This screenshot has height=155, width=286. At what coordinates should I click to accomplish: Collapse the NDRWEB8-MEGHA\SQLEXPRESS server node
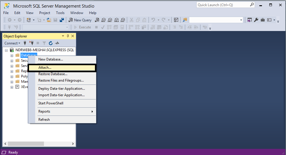[x=6, y=50]
